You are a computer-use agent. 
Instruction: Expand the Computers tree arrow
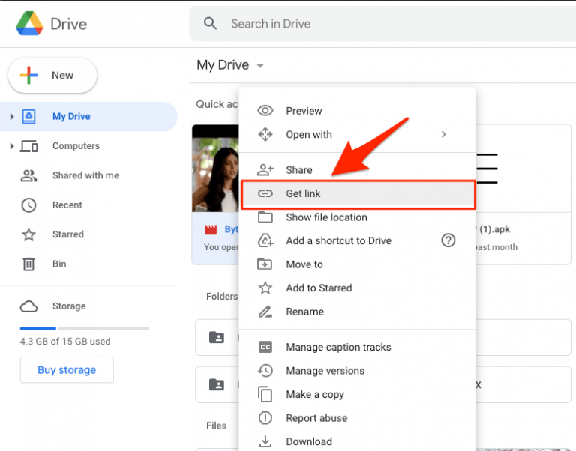tap(11, 146)
